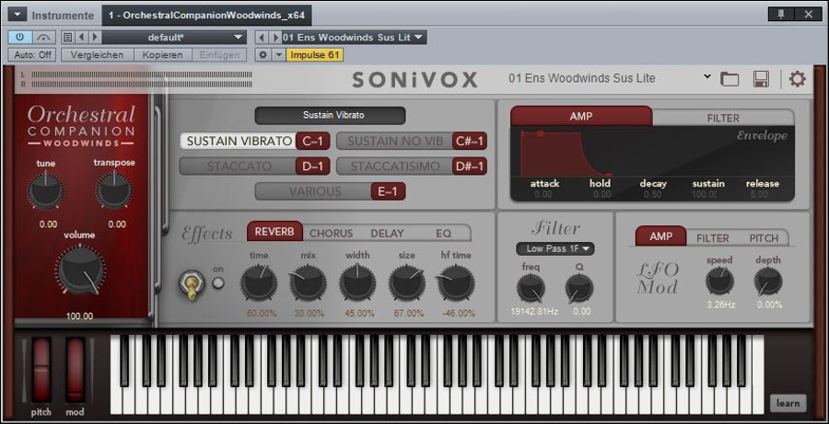Flip the effects on/off toggle switch

point(192,286)
